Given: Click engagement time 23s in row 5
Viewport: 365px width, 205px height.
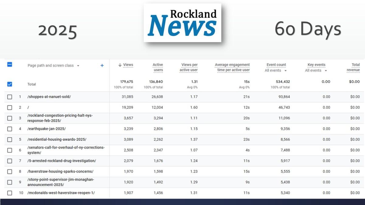Looking at the screenshot, I should click(247, 139).
